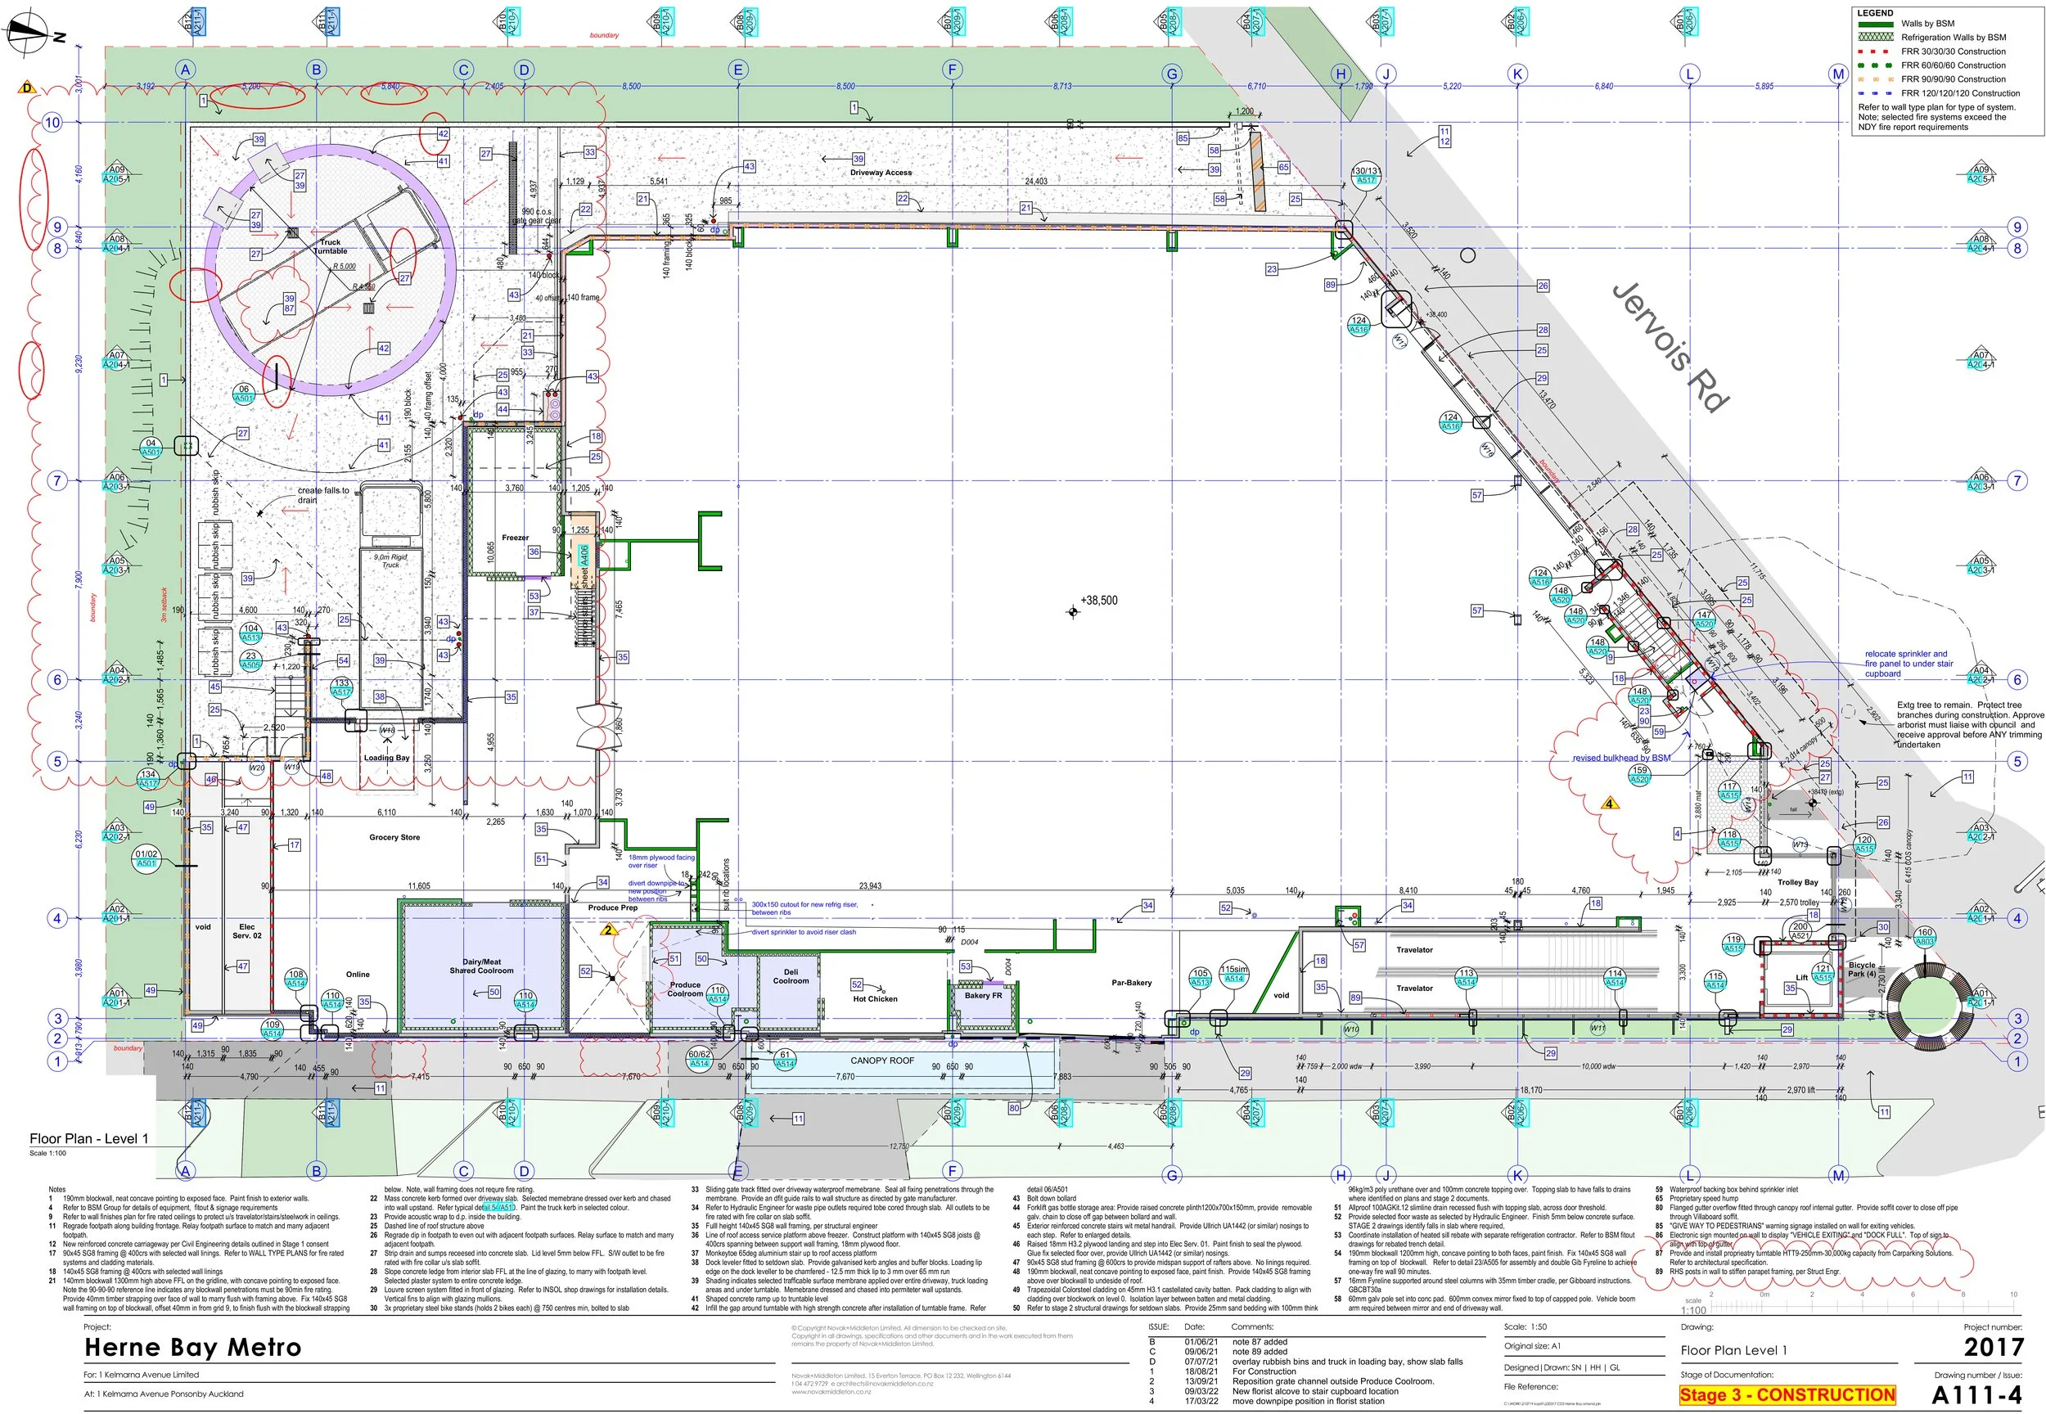Click the yellow revision triangle marked D

[26, 88]
